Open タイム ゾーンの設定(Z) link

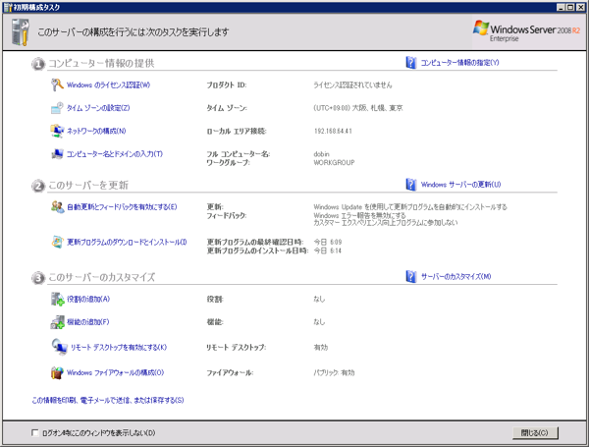[98, 108]
